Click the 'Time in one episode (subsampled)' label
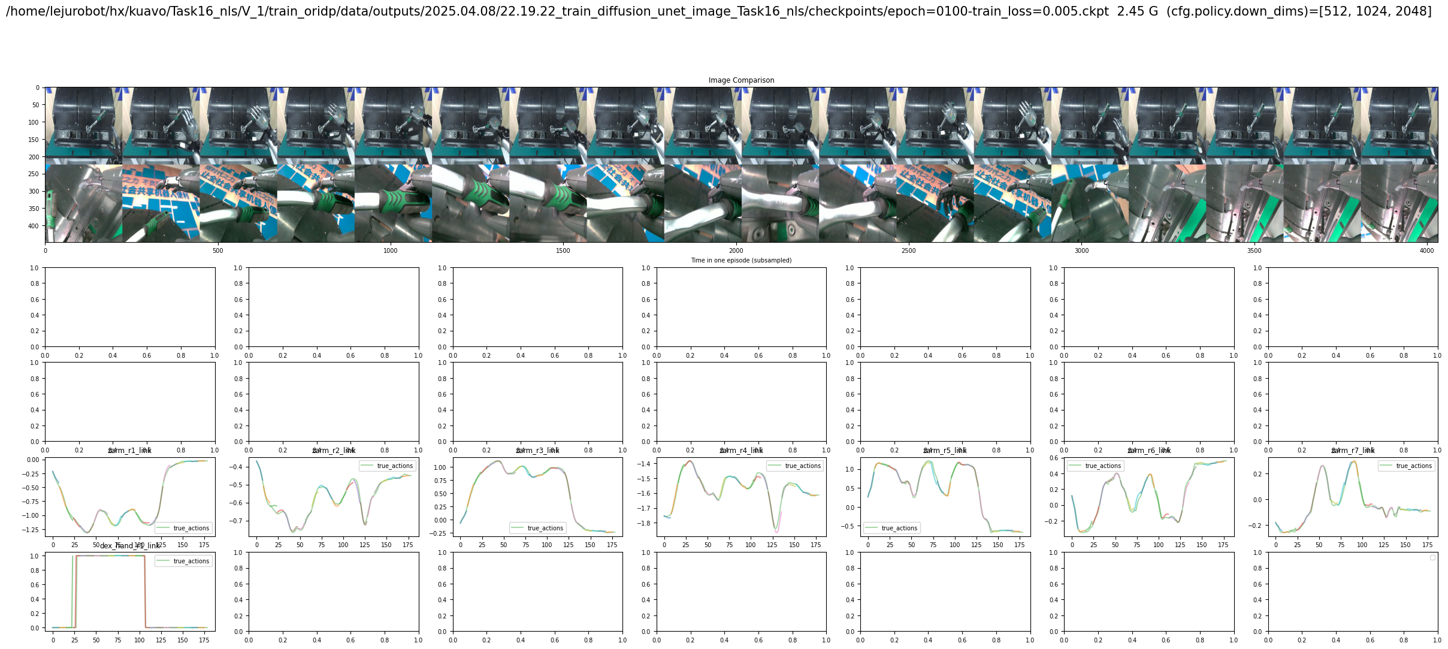This screenshot has height=649, width=1448. tap(741, 261)
